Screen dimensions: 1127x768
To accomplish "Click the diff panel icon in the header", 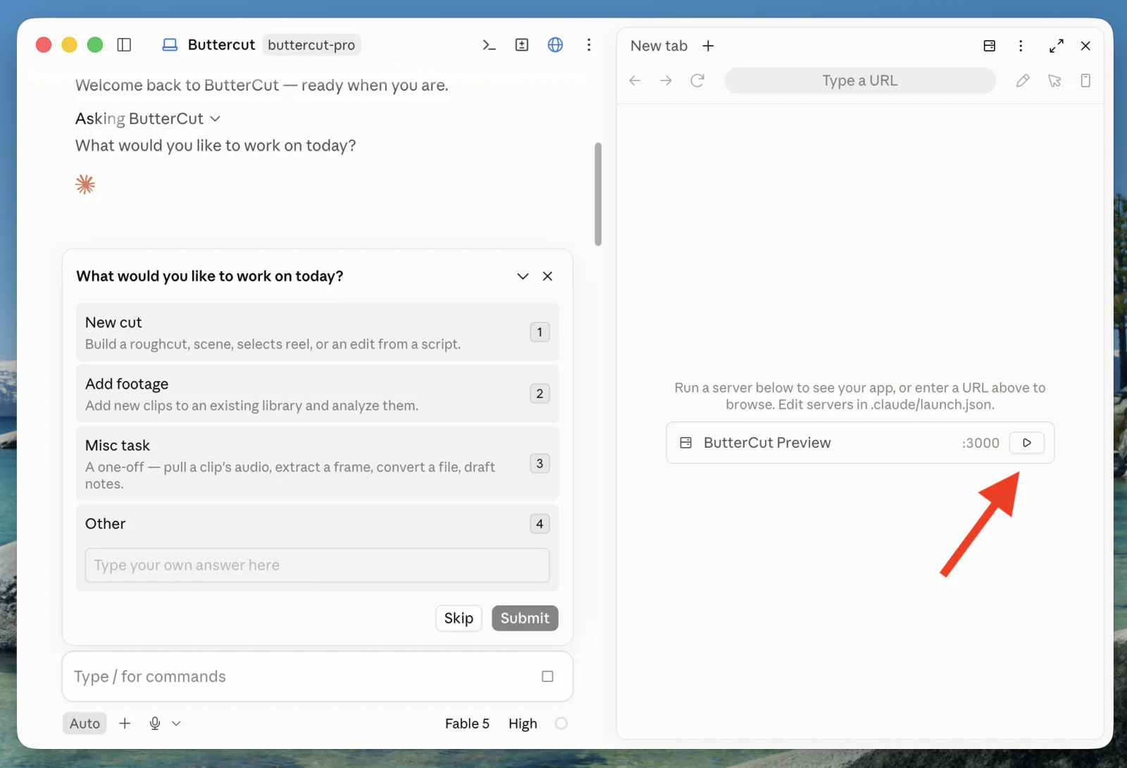I will click(x=522, y=45).
